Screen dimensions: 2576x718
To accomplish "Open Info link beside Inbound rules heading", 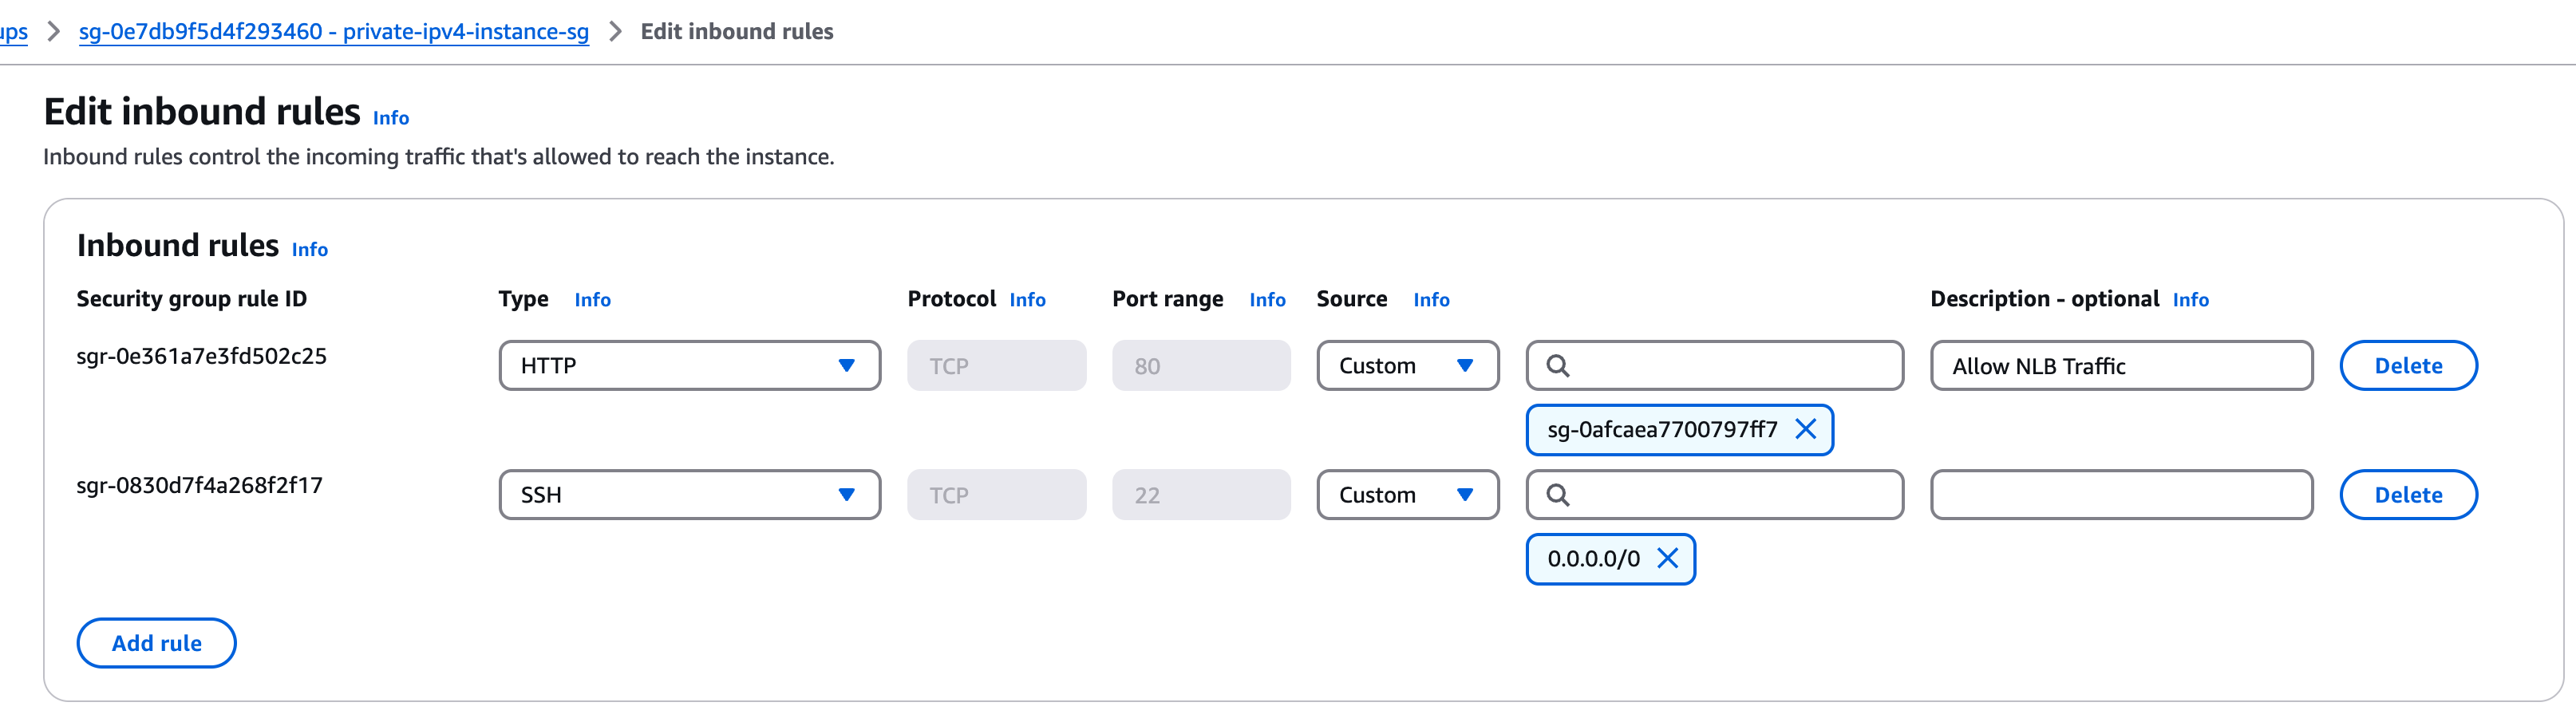I will 309,249.
